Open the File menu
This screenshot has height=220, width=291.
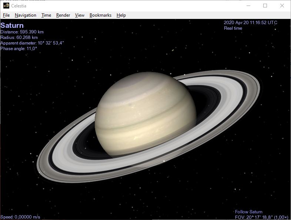[x=6, y=15]
